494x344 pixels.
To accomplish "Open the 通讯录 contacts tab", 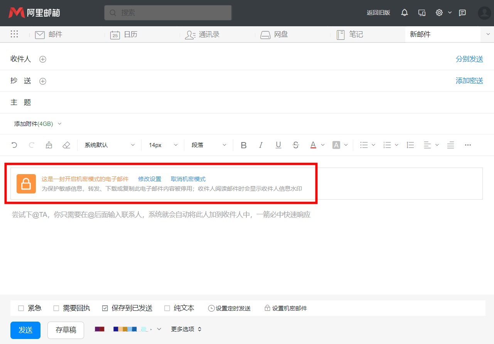I will tap(202, 34).
